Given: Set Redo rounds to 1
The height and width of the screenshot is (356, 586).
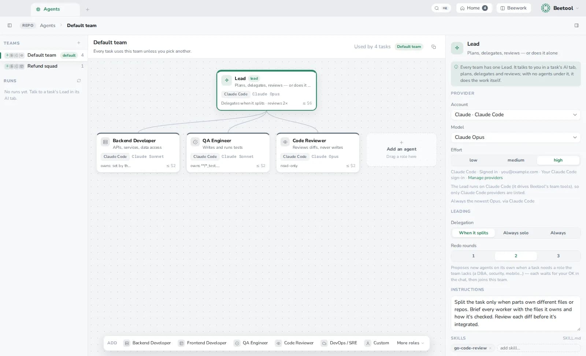Looking at the screenshot, I should pyautogui.click(x=473, y=256).
